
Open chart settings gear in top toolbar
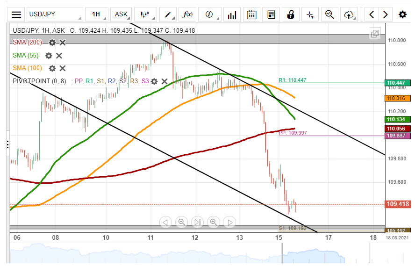pyautogui.click(x=402, y=14)
